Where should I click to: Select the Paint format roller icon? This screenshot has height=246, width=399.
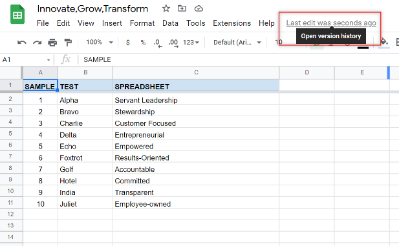pos(68,43)
